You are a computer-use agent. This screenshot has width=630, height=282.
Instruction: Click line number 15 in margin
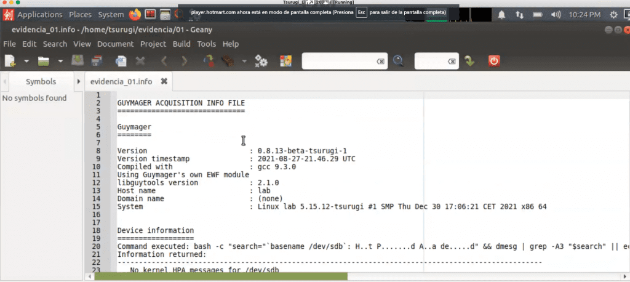coord(96,207)
